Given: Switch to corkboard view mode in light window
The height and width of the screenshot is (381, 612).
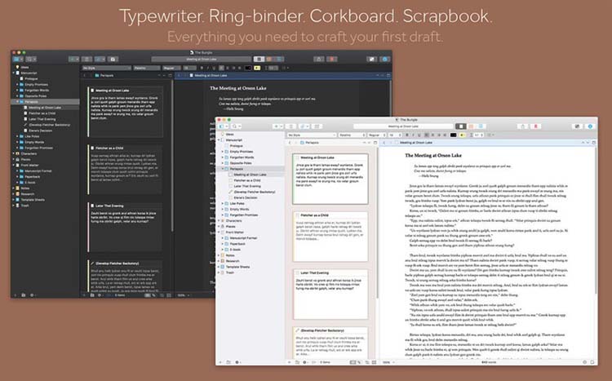Looking at the screenshot, I should pos(471,126).
